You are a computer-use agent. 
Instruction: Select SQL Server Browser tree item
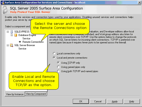coord(25,45)
